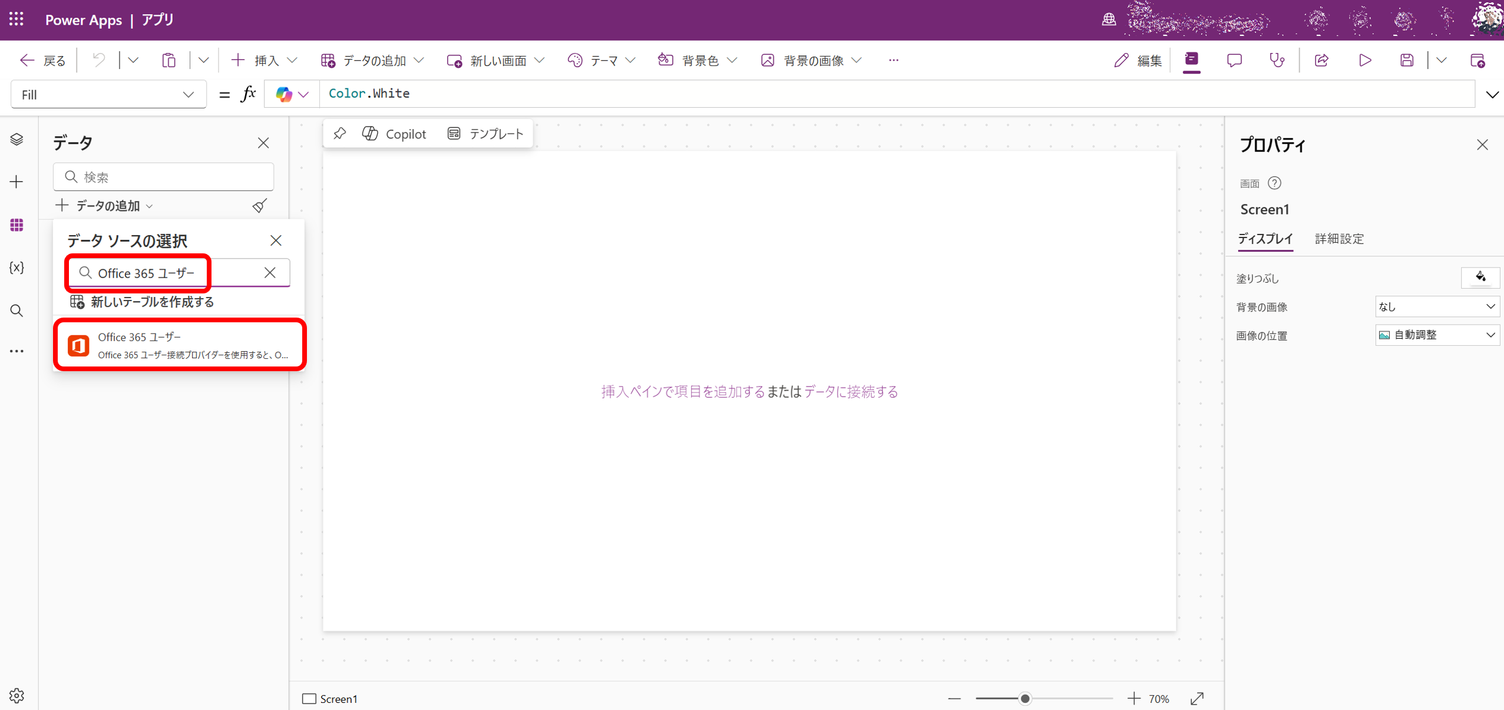Open the app launcher waffle icon
This screenshot has width=1504, height=710.
point(16,19)
